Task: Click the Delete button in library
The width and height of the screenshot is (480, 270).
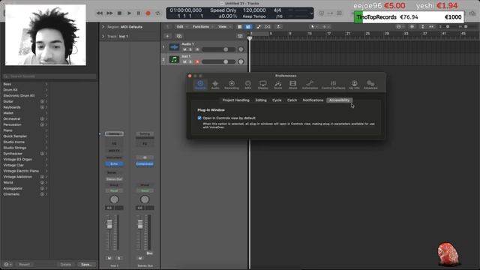Action: 65,265
